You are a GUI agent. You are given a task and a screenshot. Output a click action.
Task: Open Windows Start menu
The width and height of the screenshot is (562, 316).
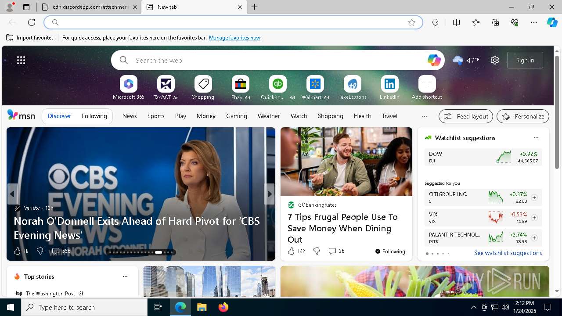[11, 307]
